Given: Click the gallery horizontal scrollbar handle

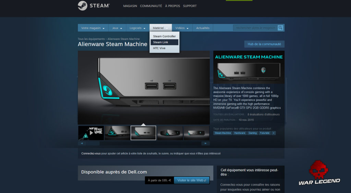Looking at the screenshot, I should [93, 143].
